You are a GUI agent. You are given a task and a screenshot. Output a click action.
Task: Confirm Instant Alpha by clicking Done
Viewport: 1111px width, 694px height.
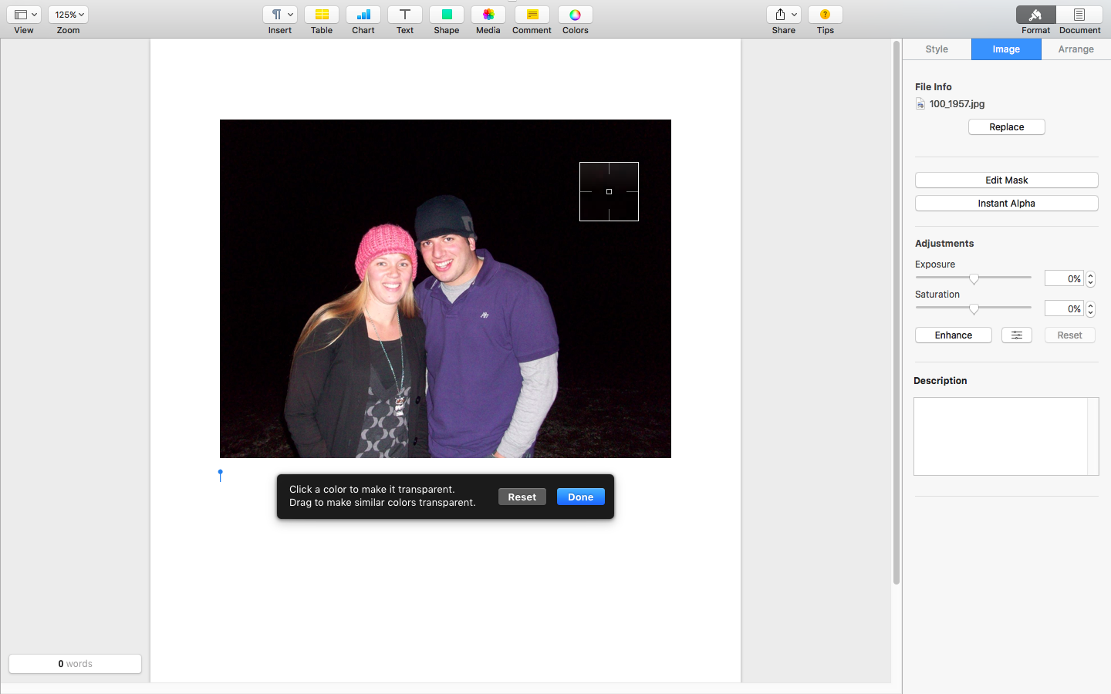pos(580,497)
